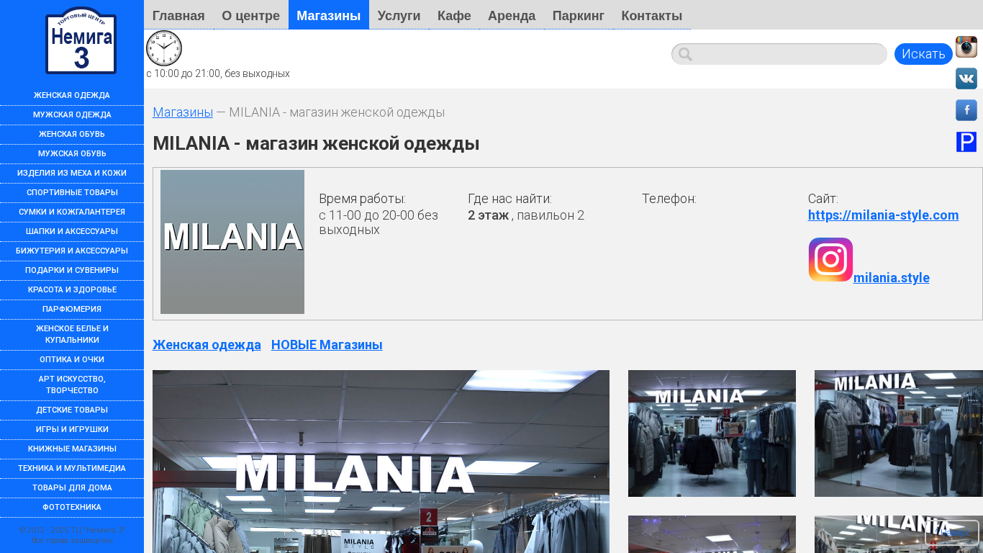Go to the Услуги menu item

tap(399, 15)
